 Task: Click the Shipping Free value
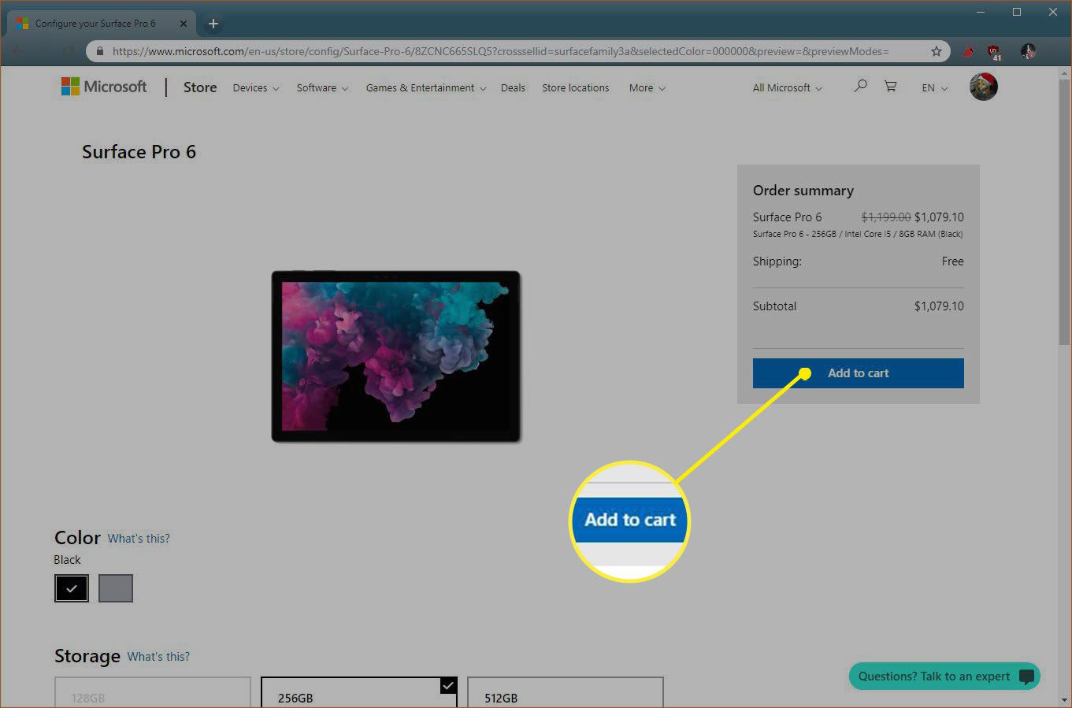click(x=952, y=261)
